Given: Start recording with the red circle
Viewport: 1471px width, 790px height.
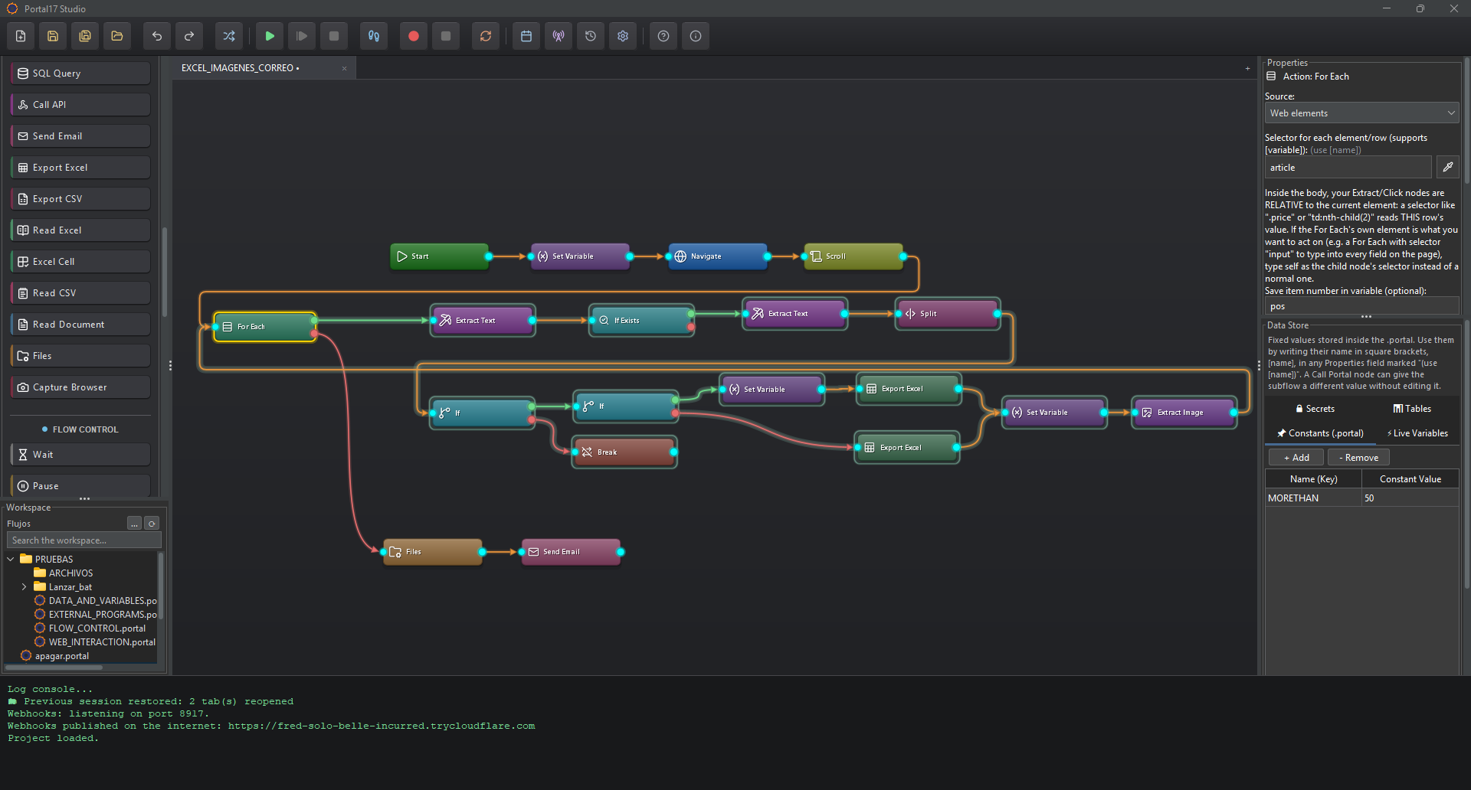Looking at the screenshot, I should point(414,36).
